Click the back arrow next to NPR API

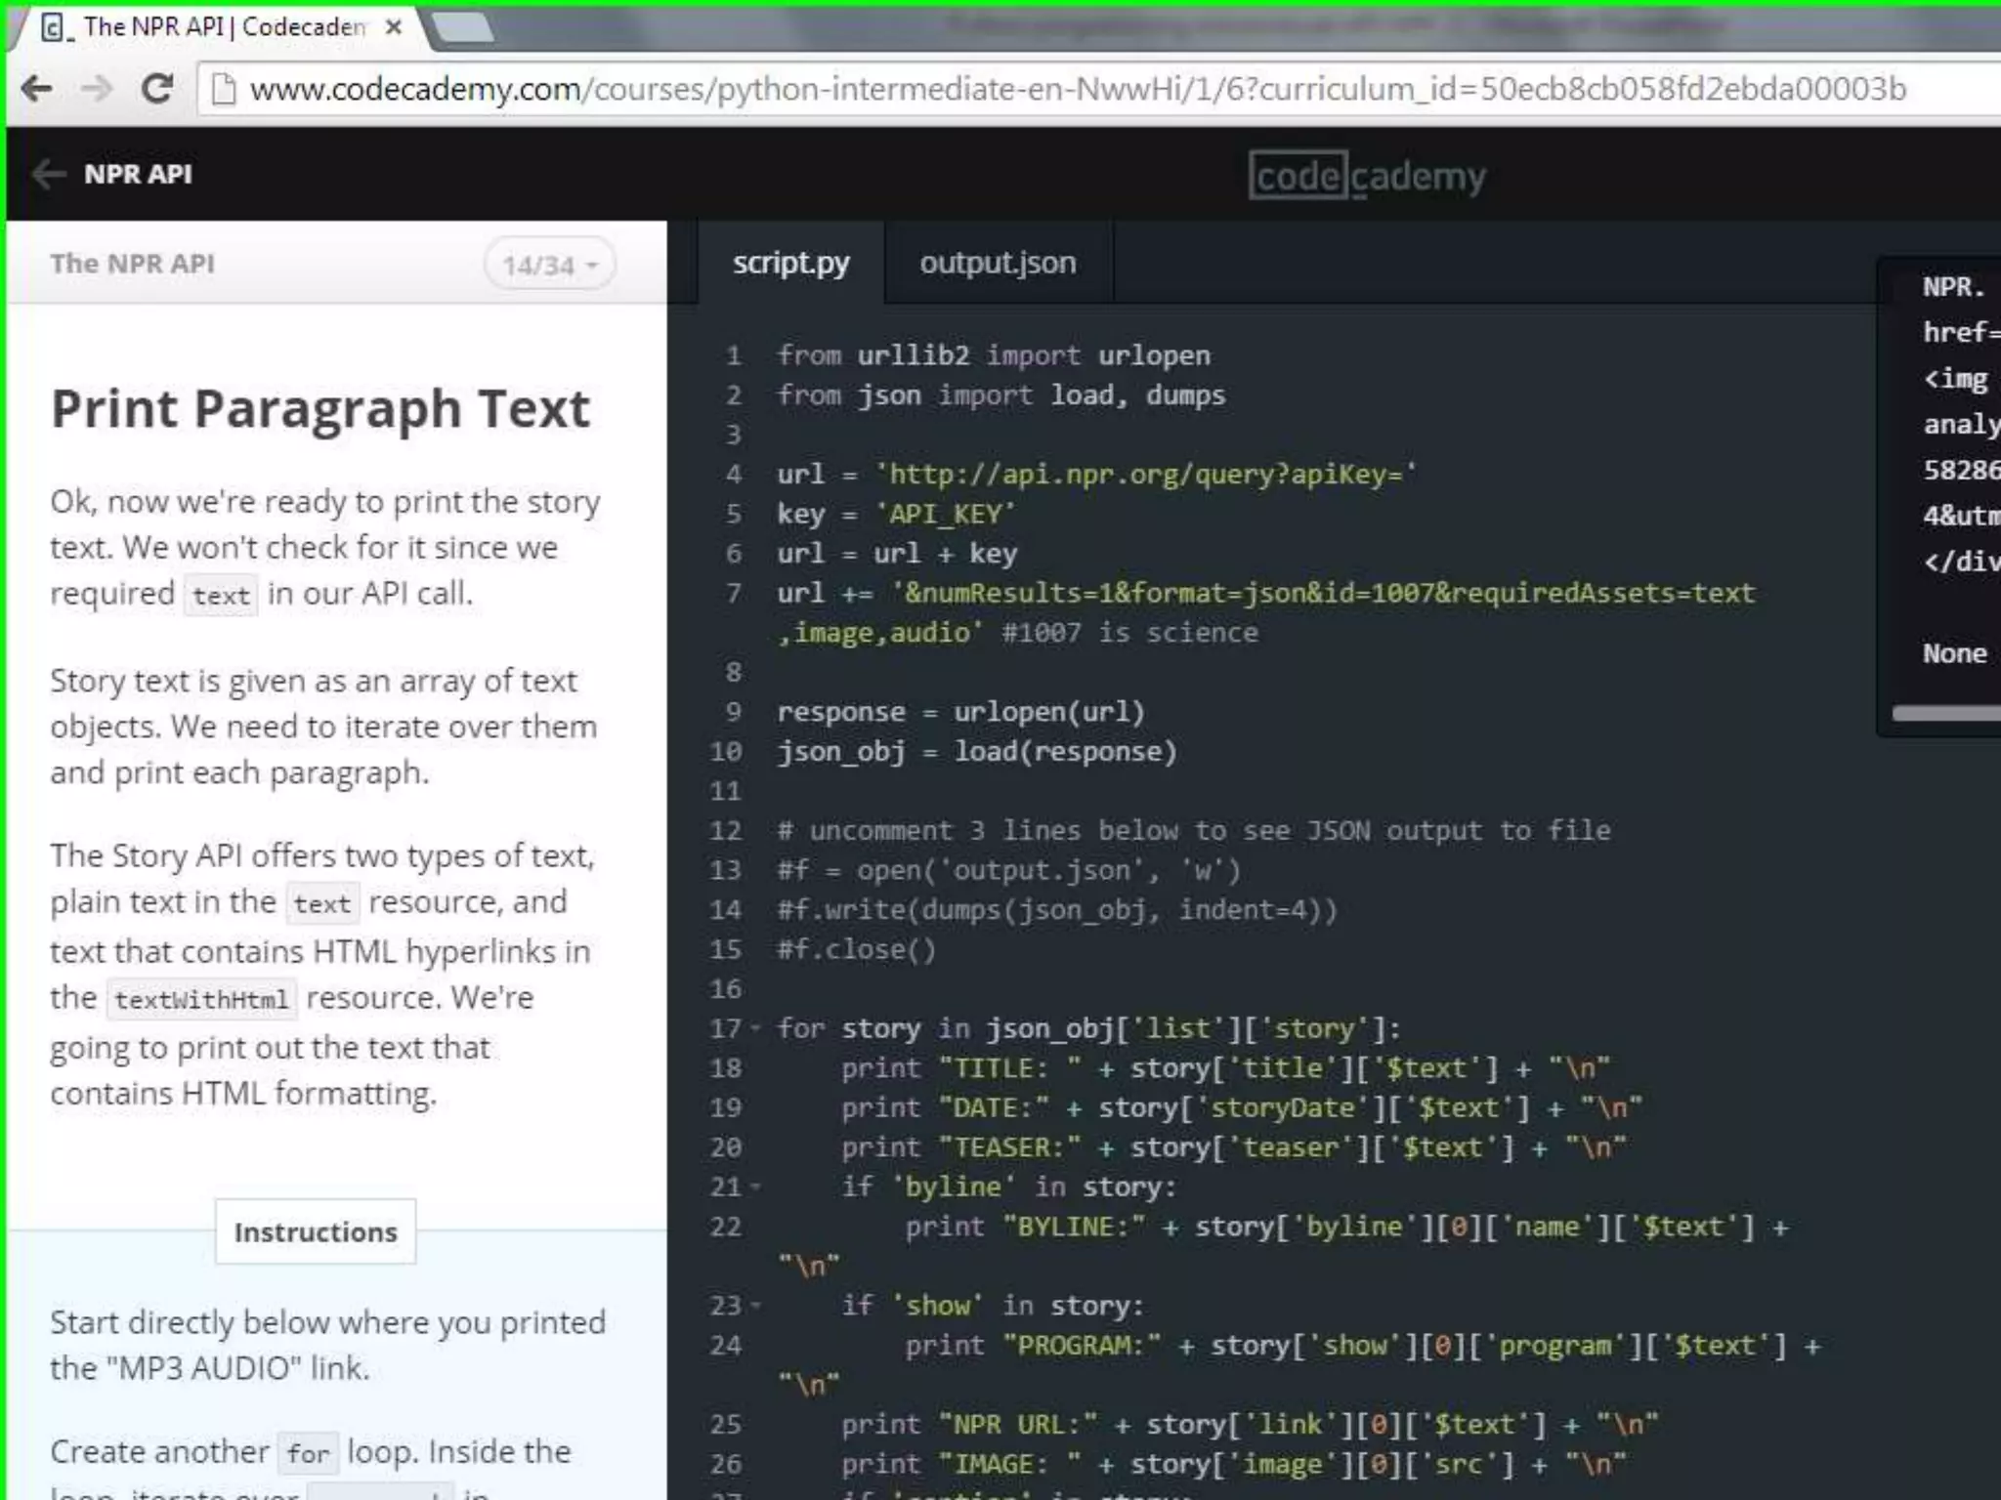pyautogui.click(x=48, y=174)
